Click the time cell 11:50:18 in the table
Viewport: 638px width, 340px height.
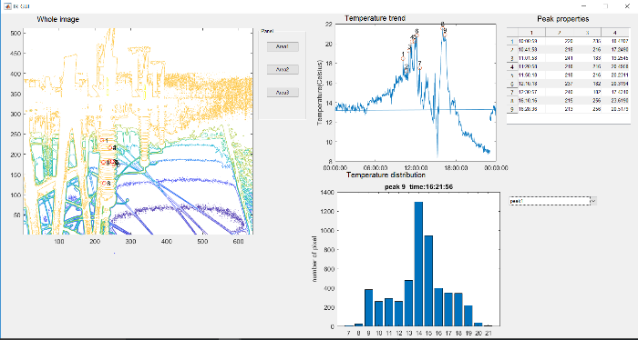click(x=531, y=75)
